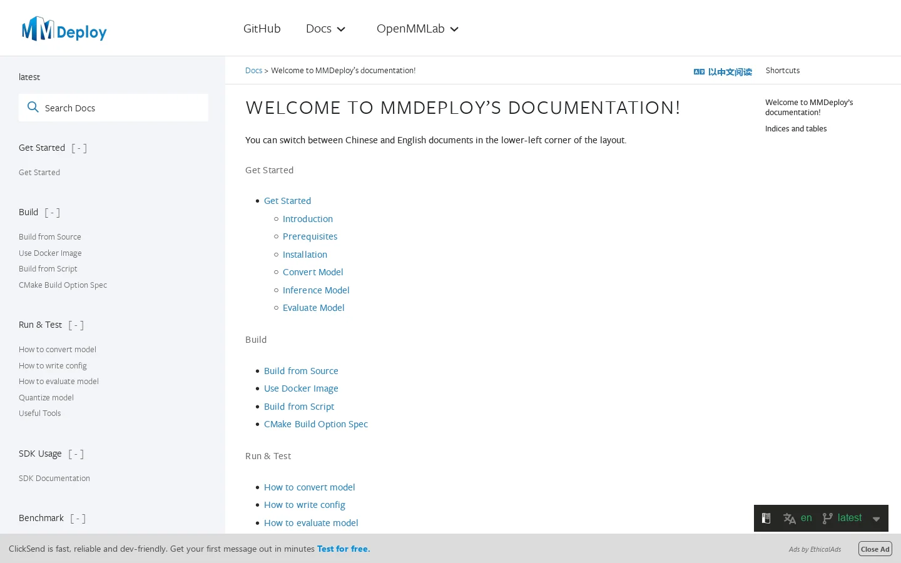This screenshot has height=563, width=901.
Task: Click Welcome to MMDeploy's documentation shortcut
Action: point(809,108)
